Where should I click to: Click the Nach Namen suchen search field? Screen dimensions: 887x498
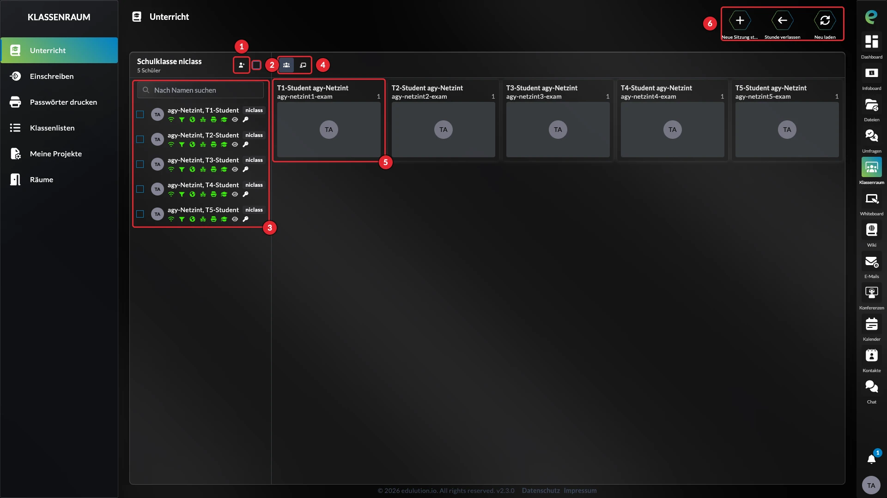click(x=200, y=90)
